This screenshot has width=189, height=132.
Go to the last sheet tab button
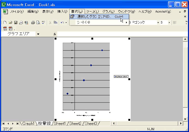(x=17, y=123)
